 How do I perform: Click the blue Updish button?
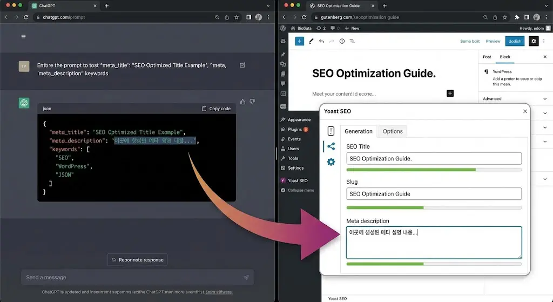tap(515, 41)
